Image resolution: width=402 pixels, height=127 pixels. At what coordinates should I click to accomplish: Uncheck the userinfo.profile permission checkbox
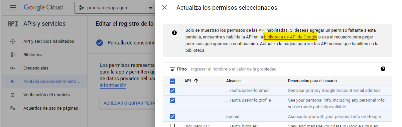pyautogui.click(x=172, y=100)
